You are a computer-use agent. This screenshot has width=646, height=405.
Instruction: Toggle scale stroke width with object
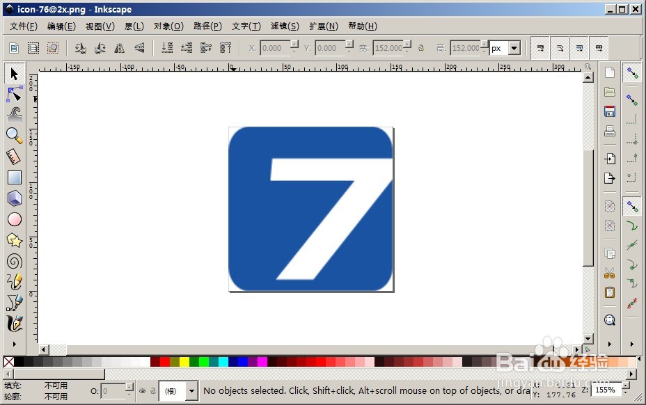540,48
